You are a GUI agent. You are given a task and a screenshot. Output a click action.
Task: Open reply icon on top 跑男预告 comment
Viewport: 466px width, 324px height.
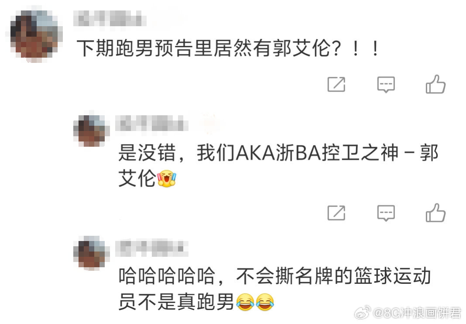386,85
